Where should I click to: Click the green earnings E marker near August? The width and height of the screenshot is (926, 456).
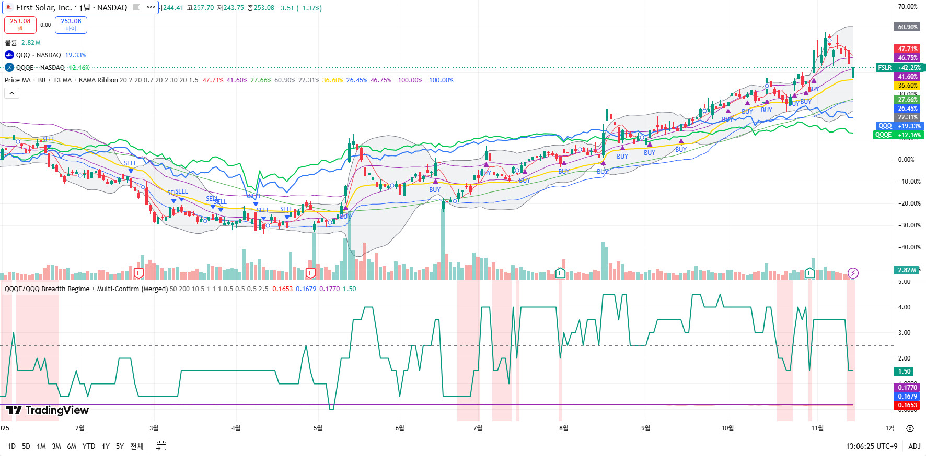(560, 273)
